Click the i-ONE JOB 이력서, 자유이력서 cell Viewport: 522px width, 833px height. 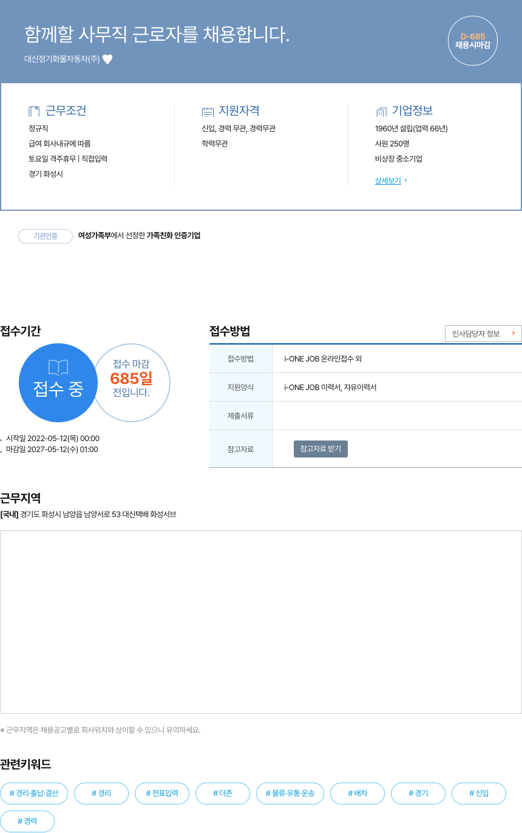(397, 387)
